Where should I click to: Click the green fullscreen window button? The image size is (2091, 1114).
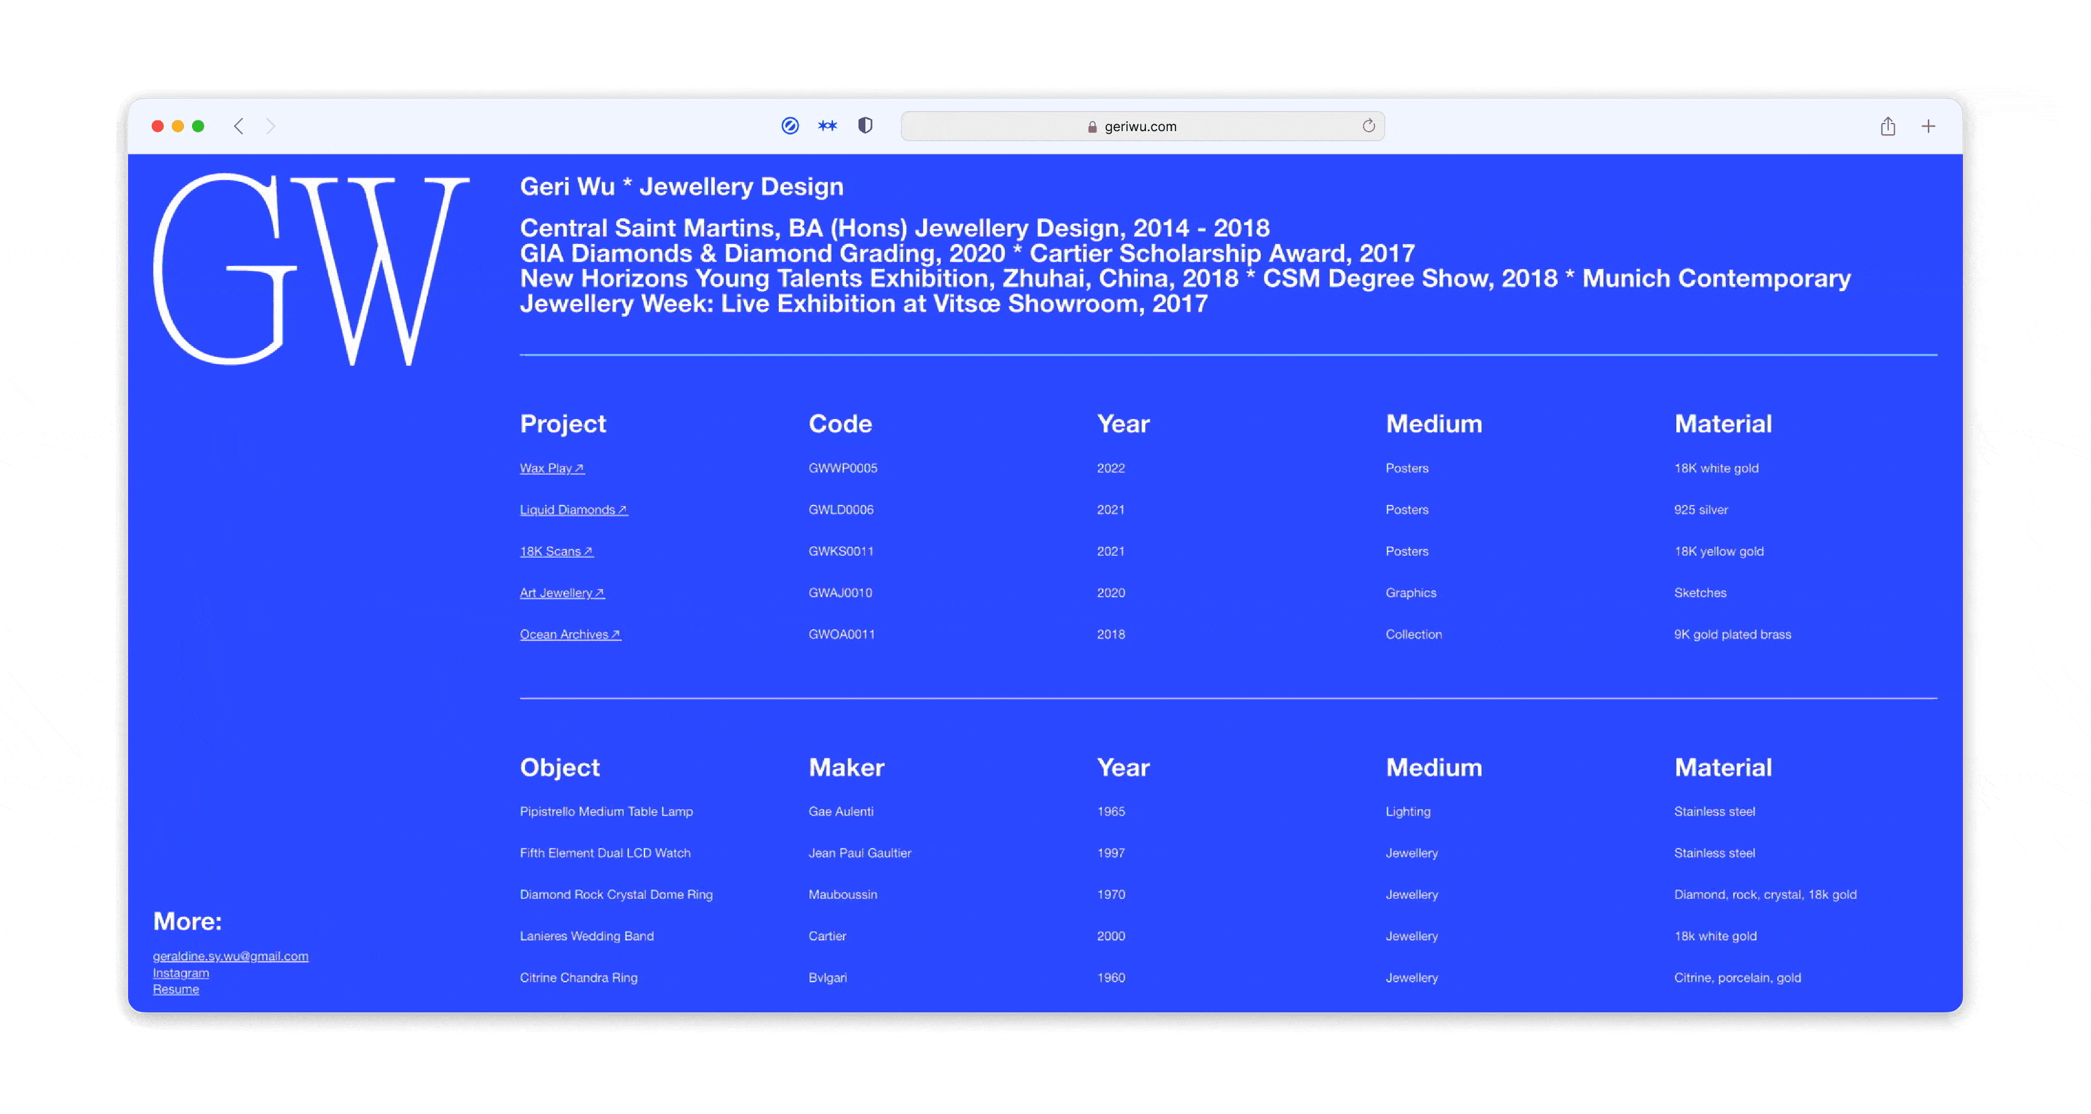tap(198, 125)
